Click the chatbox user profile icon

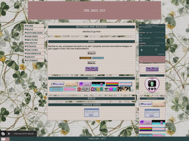[142, 50]
